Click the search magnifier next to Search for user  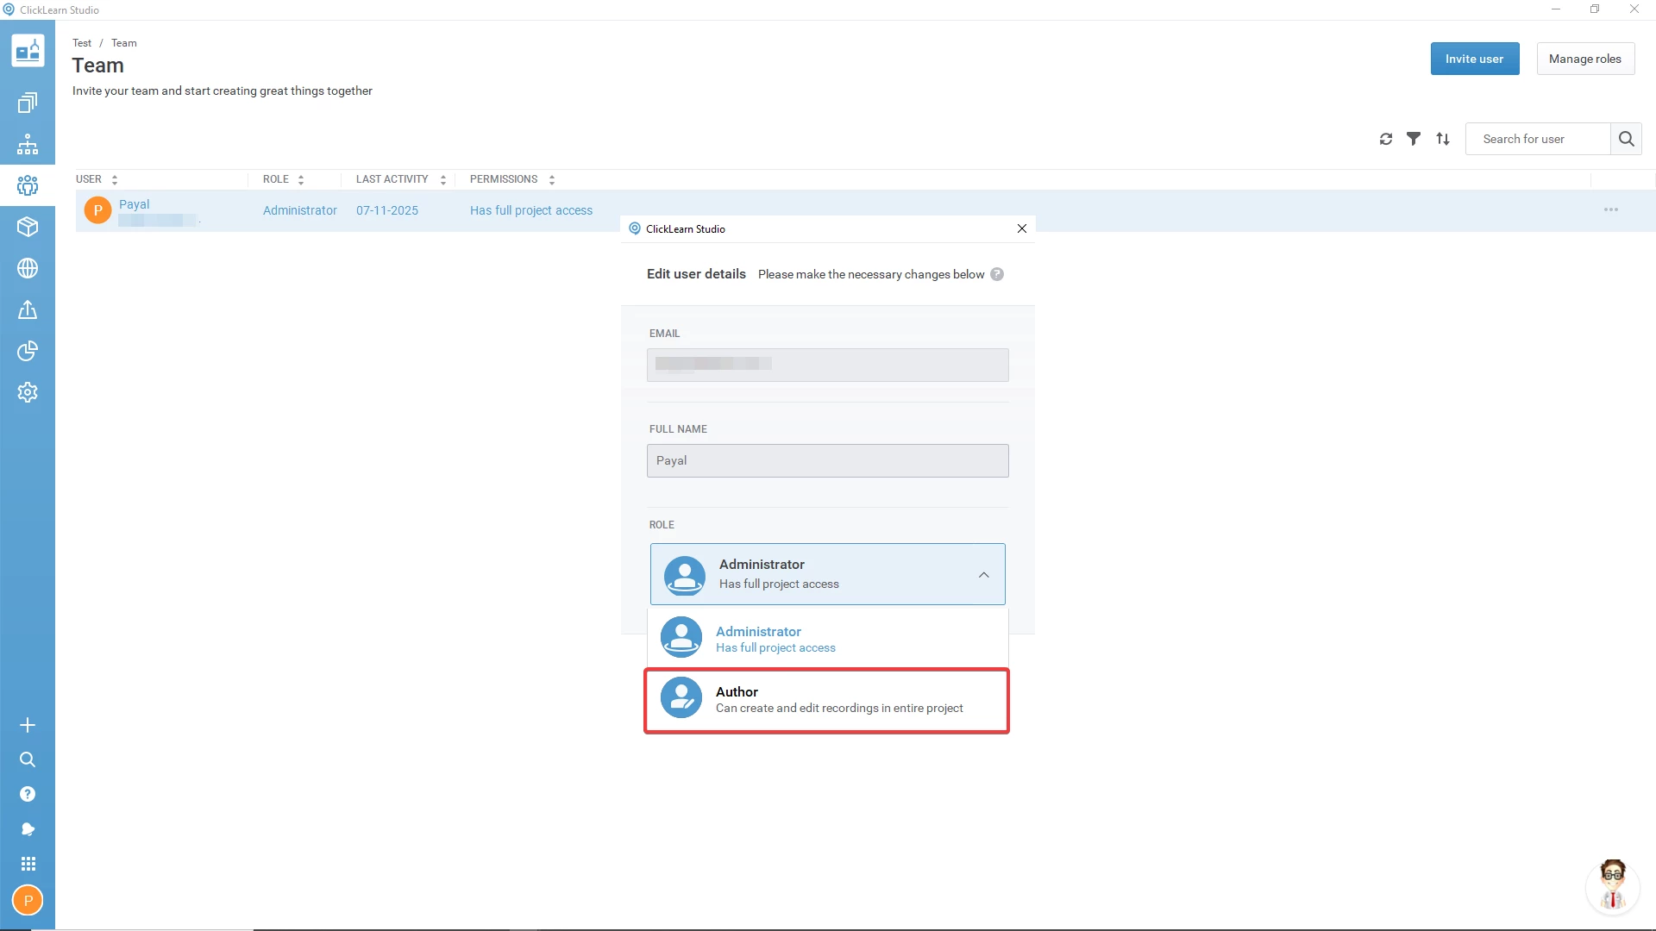[1626, 139]
